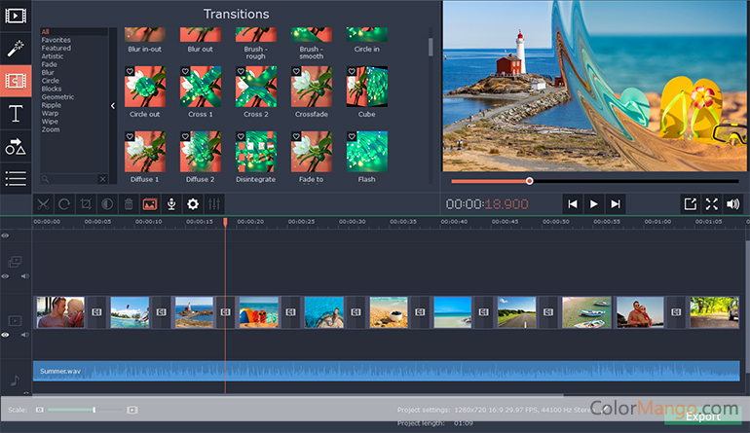Open the Callouts shapes tab

pos(15,146)
